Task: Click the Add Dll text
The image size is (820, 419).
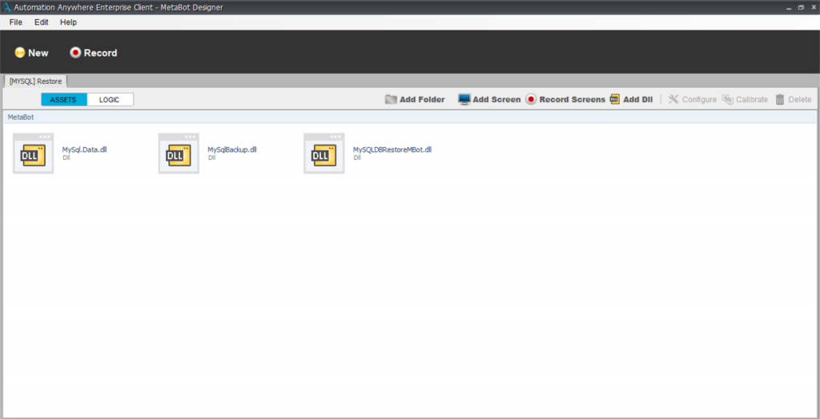Action: click(x=638, y=99)
